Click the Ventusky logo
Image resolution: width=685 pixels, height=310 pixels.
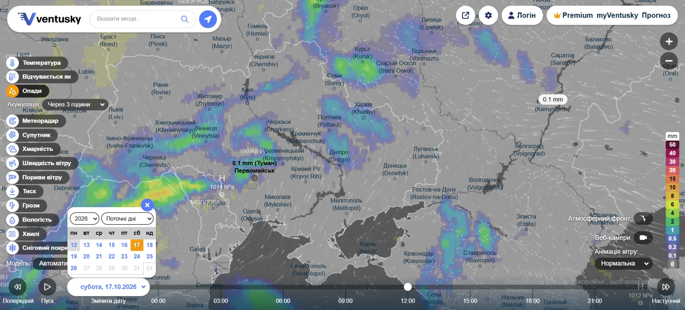50,19
